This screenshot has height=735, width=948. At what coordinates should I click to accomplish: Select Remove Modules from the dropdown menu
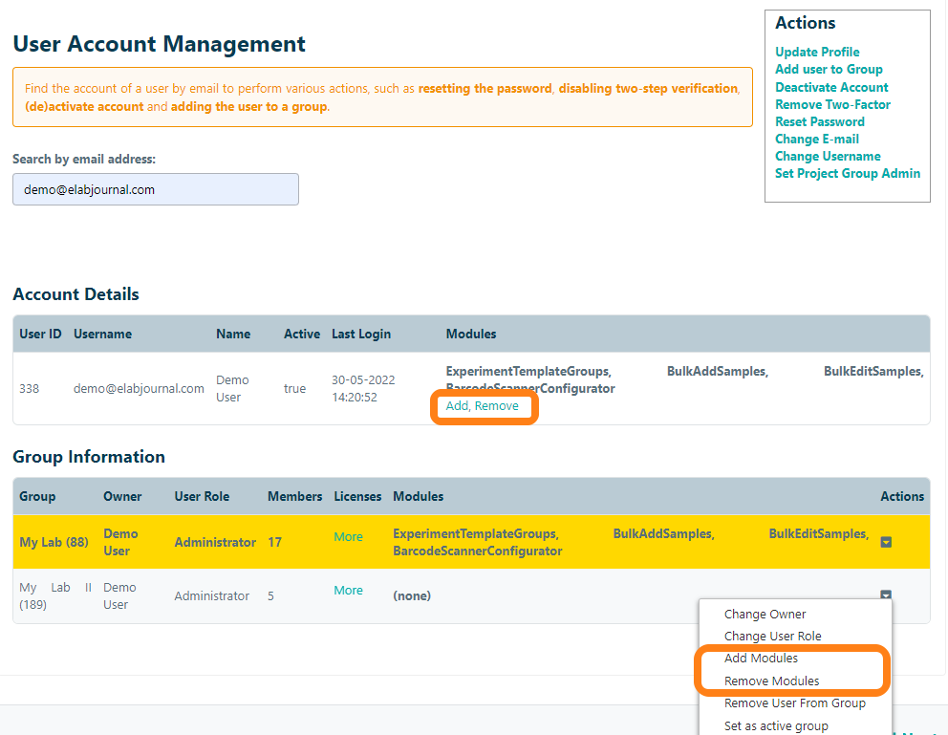coord(771,681)
